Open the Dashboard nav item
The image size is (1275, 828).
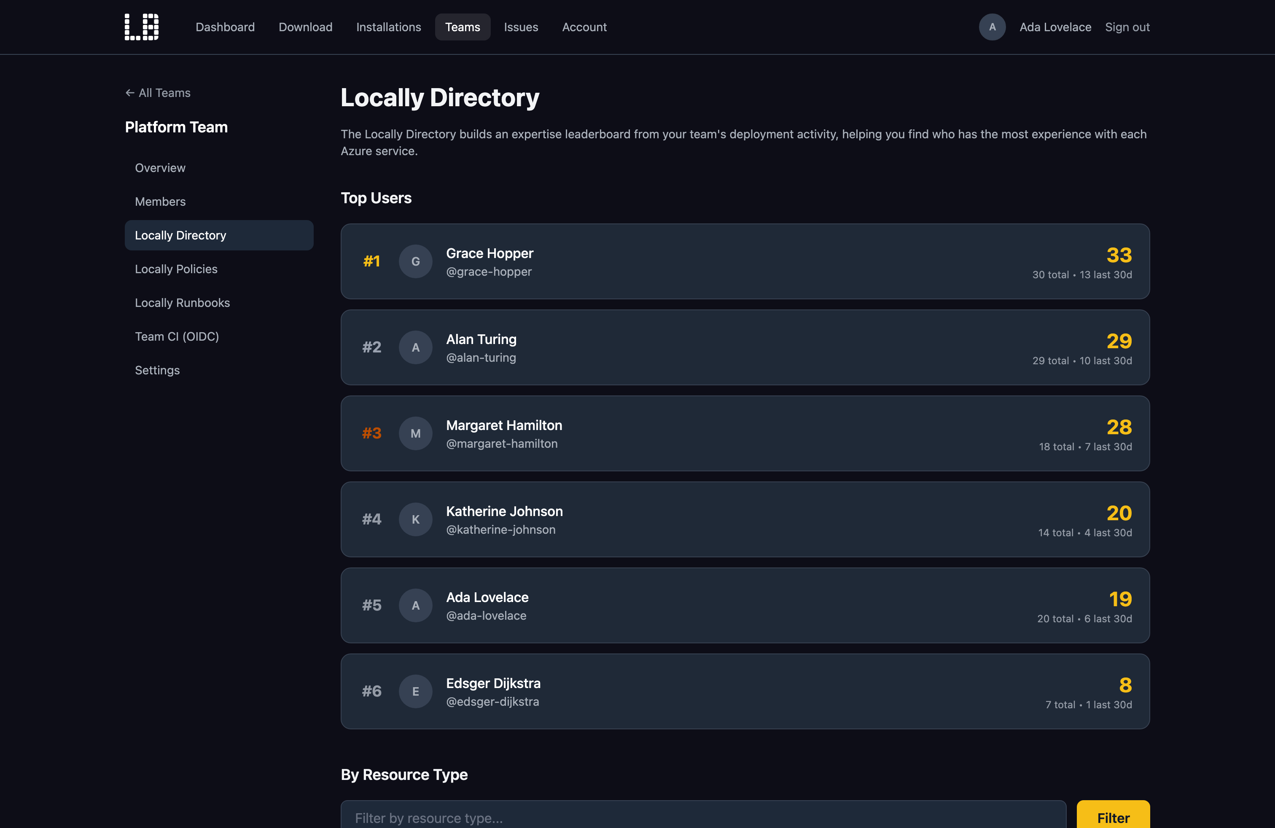225,27
